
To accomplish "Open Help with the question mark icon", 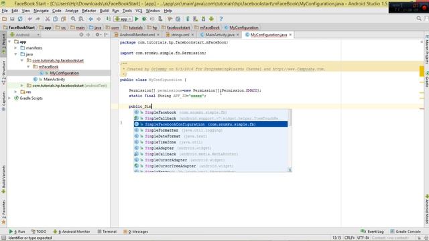I will [221, 19].
